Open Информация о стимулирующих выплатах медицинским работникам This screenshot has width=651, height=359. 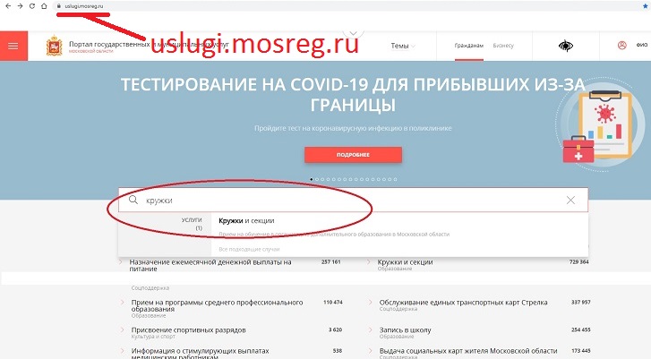200,354
